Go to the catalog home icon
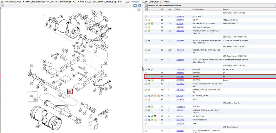 [x=2, y=2]
